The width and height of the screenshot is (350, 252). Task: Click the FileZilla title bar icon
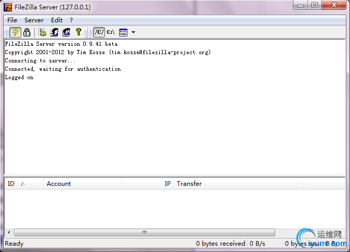point(8,7)
